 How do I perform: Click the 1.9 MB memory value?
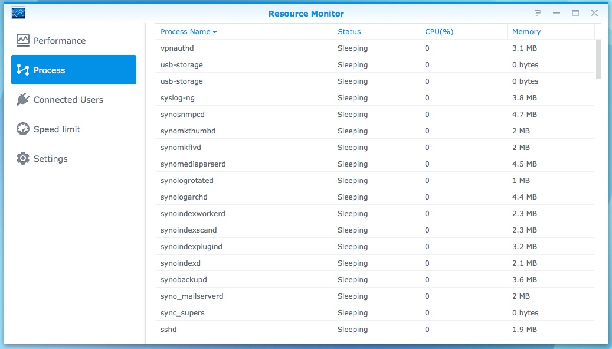[x=524, y=329]
